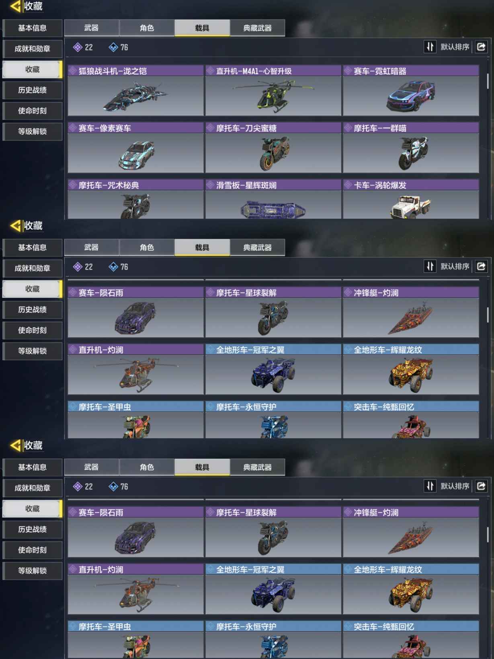Open the topmost 基本信息 sidebar button
The image size is (494, 659).
point(33,28)
